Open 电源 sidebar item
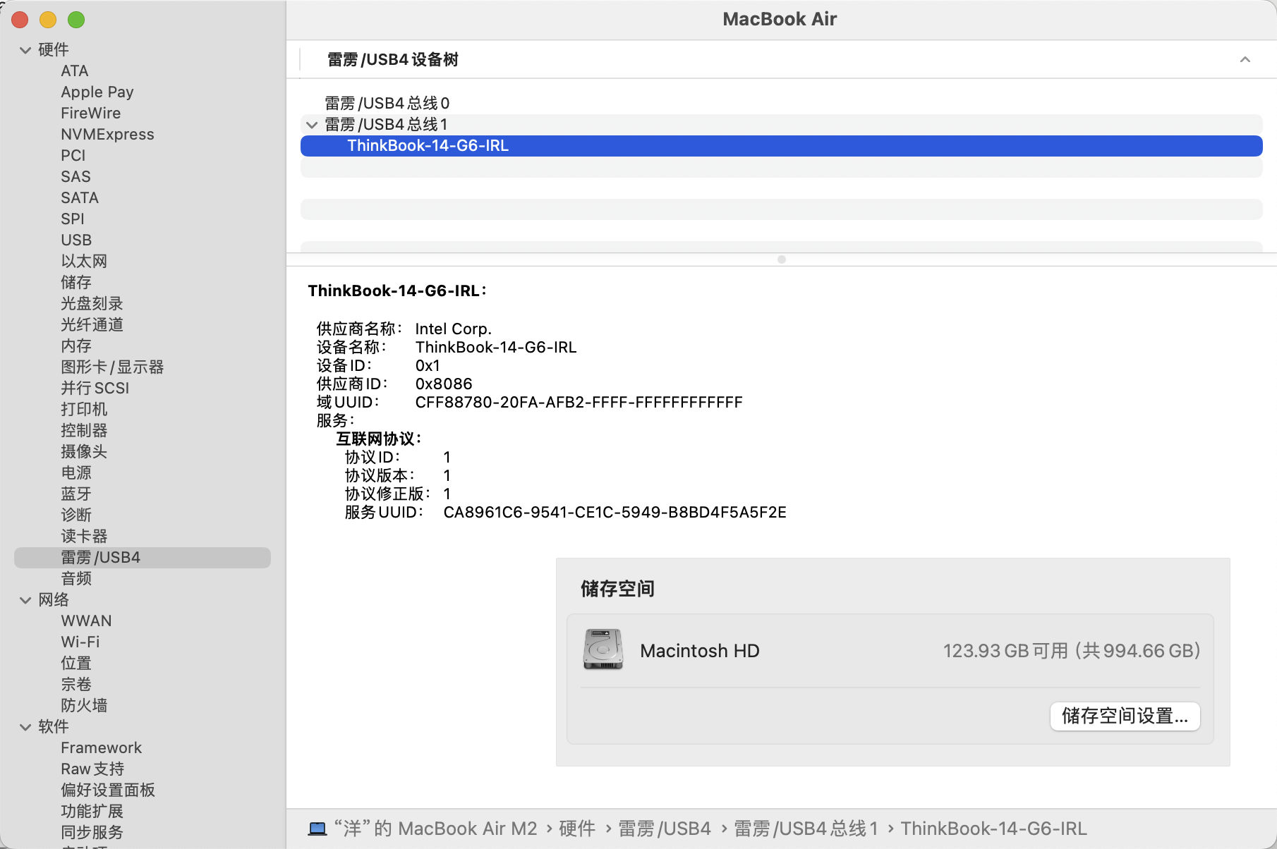This screenshot has height=849, width=1277. [x=76, y=473]
